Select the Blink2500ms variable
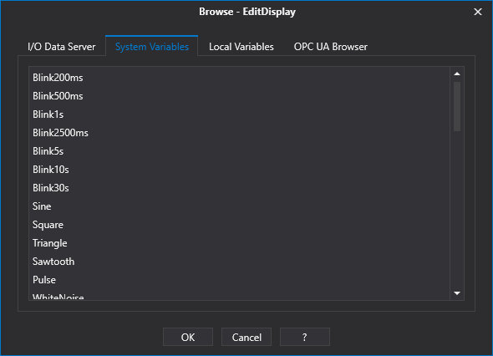The height and width of the screenshot is (356, 493). pyautogui.click(x=239, y=133)
